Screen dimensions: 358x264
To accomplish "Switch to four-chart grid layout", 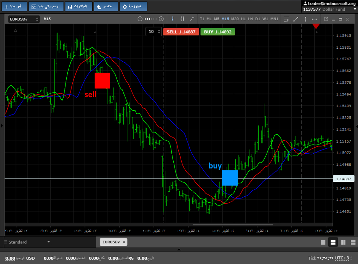I will point(333,242).
